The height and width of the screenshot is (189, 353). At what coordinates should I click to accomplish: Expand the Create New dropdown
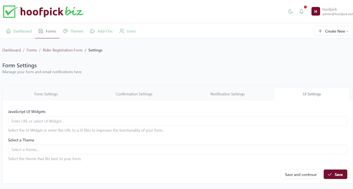pyautogui.click(x=333, y=31)
